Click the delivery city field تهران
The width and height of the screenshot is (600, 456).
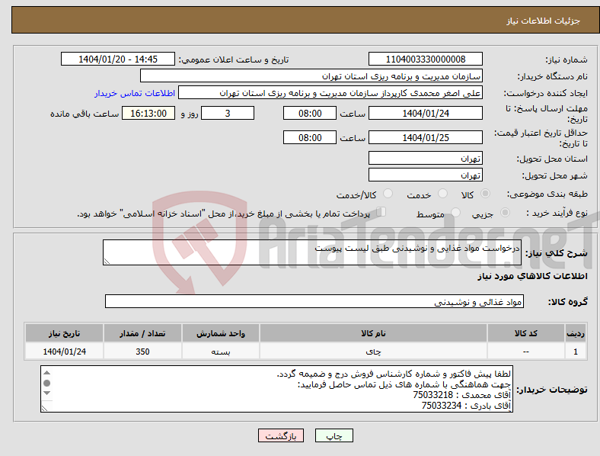(x=425, y=175)
